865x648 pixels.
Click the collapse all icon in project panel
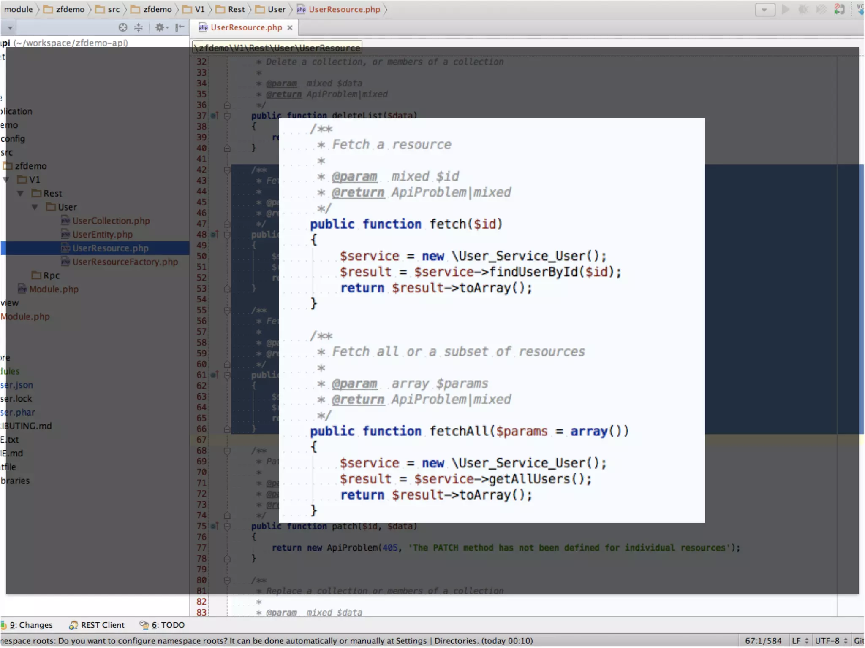pos(139,27)
